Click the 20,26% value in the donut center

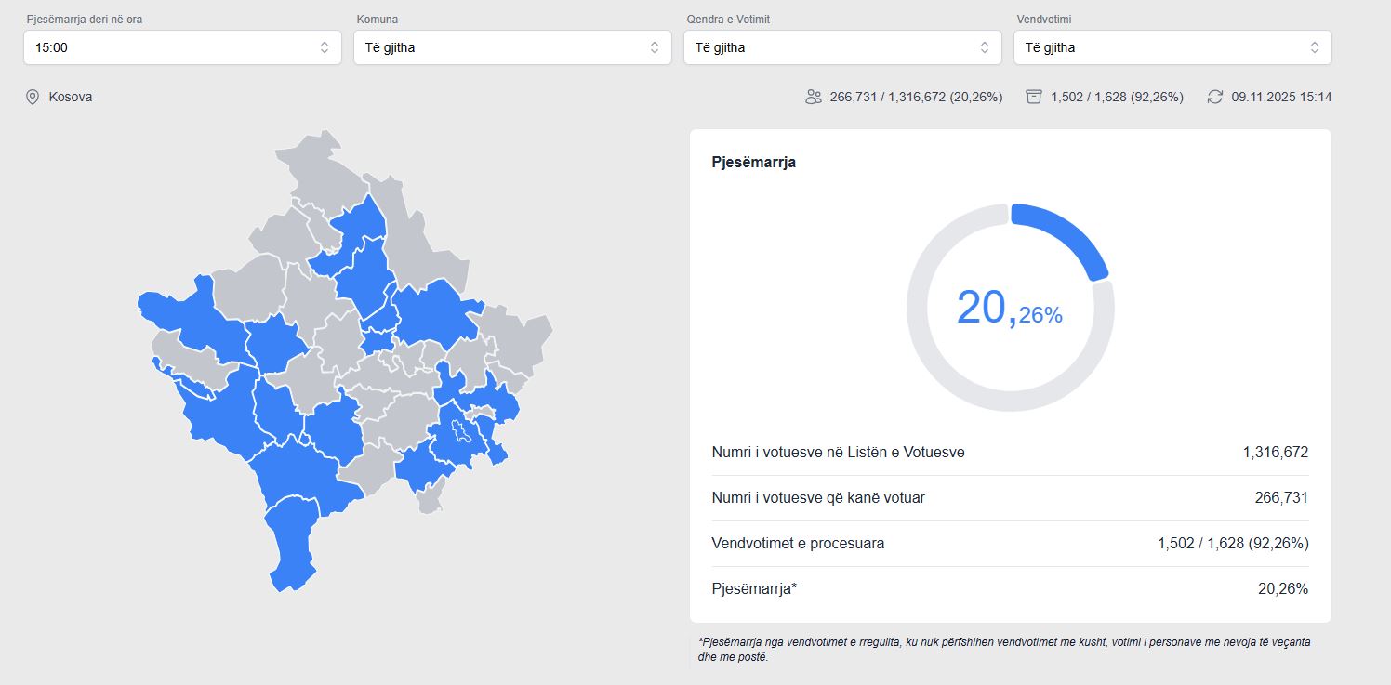coord(1009,308)
